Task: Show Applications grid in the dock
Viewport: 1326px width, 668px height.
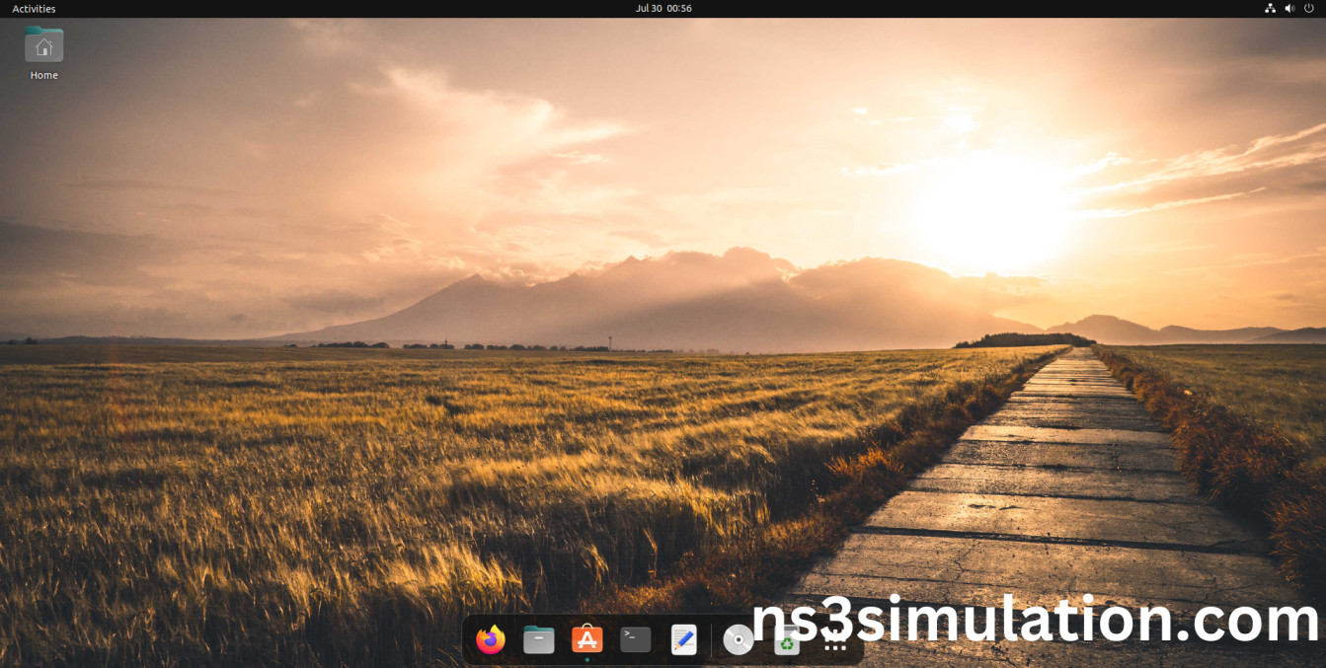Action: 834,643
